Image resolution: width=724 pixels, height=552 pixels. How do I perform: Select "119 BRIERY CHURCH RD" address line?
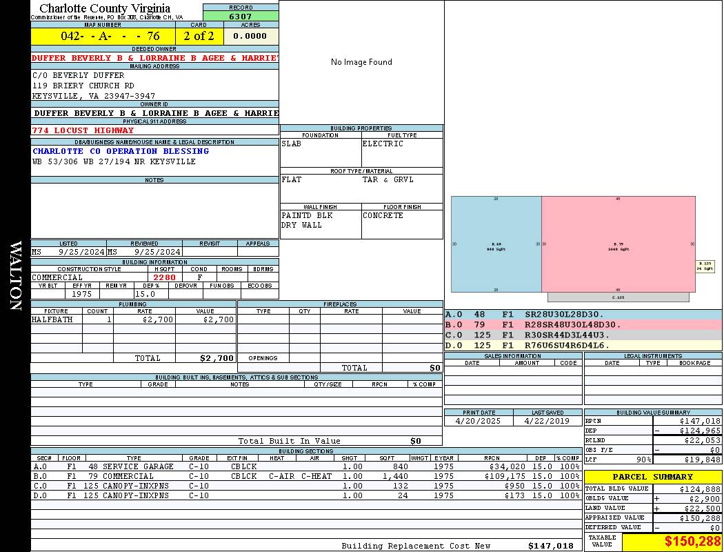(x=83, y=86)
